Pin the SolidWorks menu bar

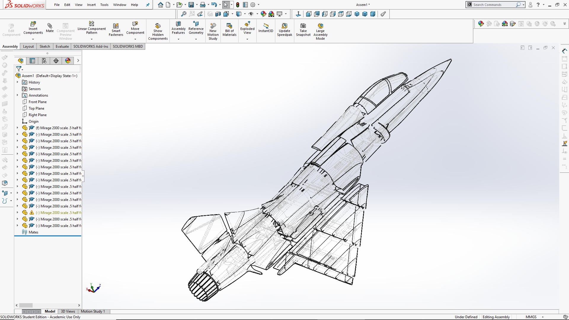click(x=148, y=5)
